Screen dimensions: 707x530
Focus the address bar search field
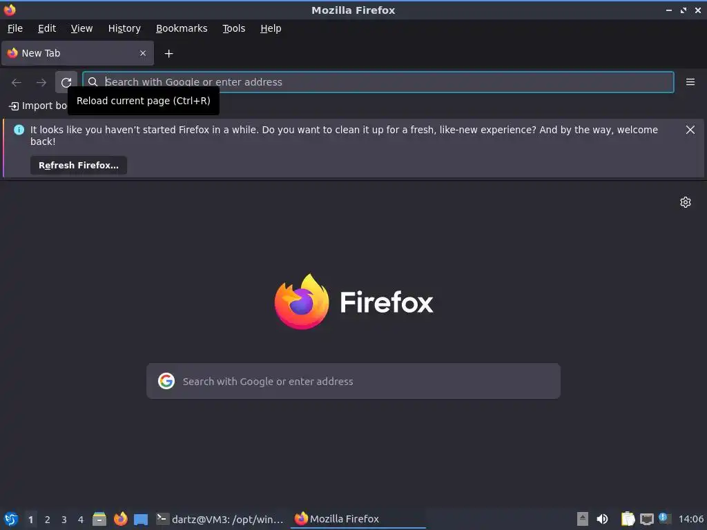[378, 82]
